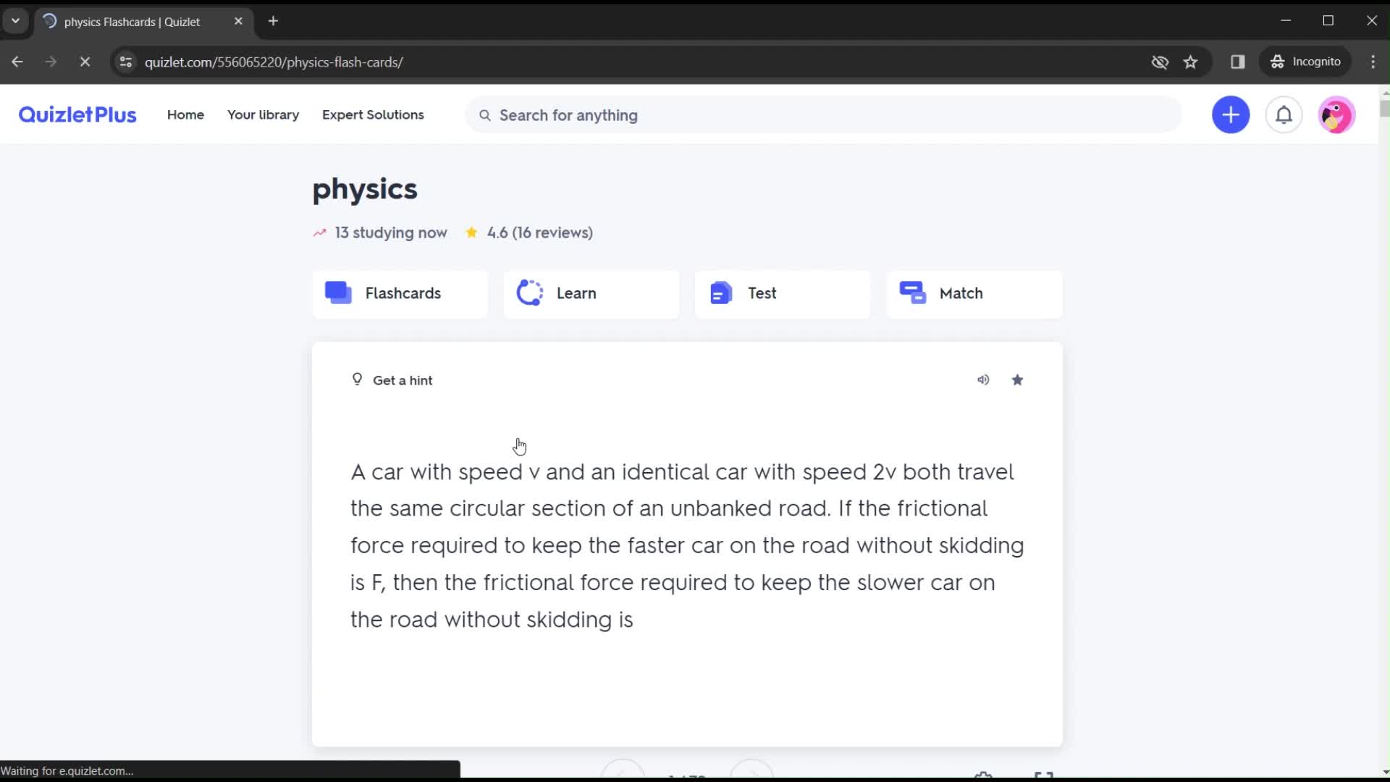Expand QuizletPlus home navigation menu
This screenshot has height=782, width=1390.
(186, 114)
